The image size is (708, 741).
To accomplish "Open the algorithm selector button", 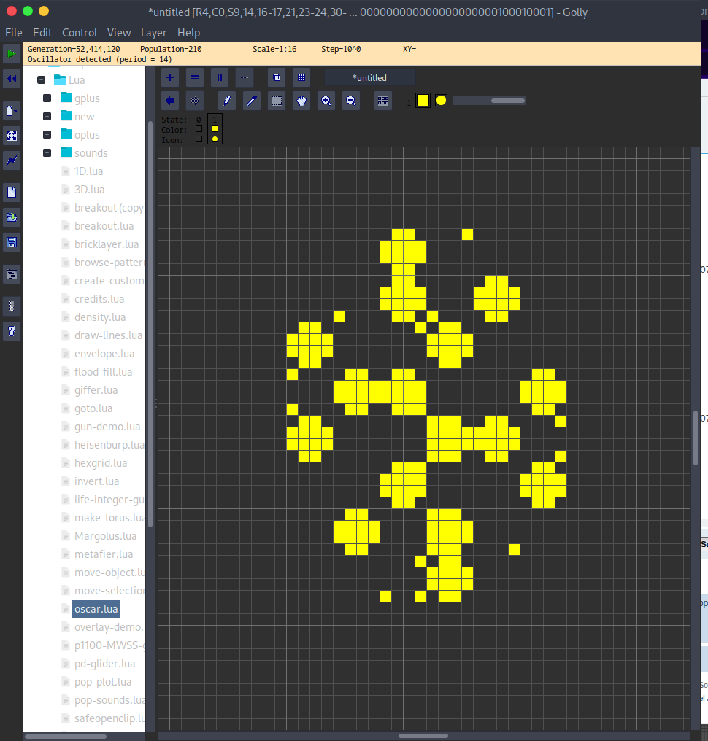I will (x=12, y=111).
